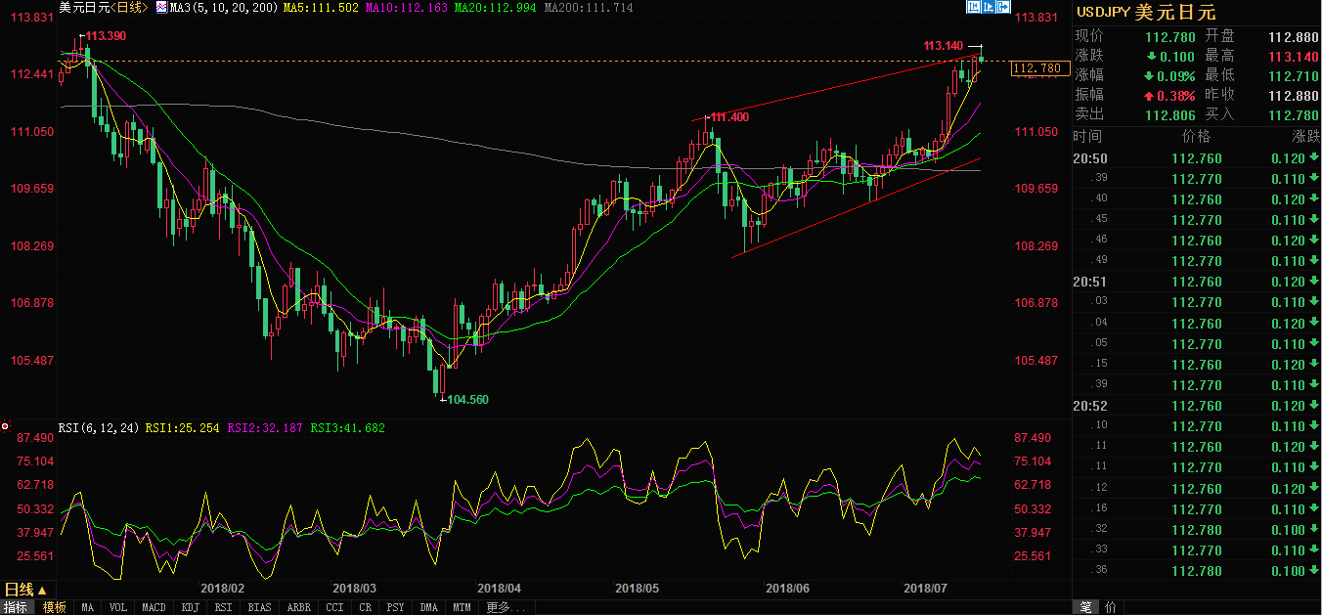Click the MA5:111.502 value
The width and height of the screenshot is (1322, 615).
(x=320, y=8)
